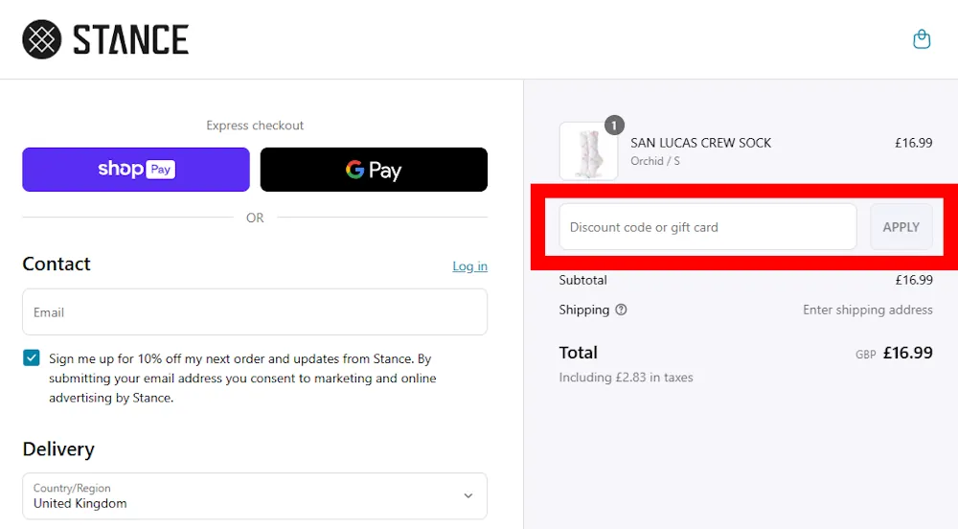Click the STANCE wordmark
The width and height of the screenshot is (958, 529).
(x=130, y=39)
